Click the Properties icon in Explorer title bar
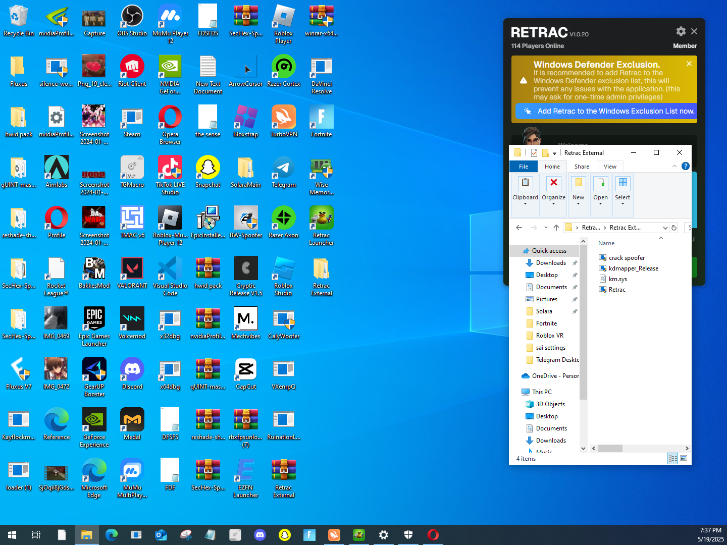 (x=534, y=153)
